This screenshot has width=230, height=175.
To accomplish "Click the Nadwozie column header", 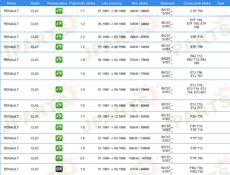I will pos(168,3).
